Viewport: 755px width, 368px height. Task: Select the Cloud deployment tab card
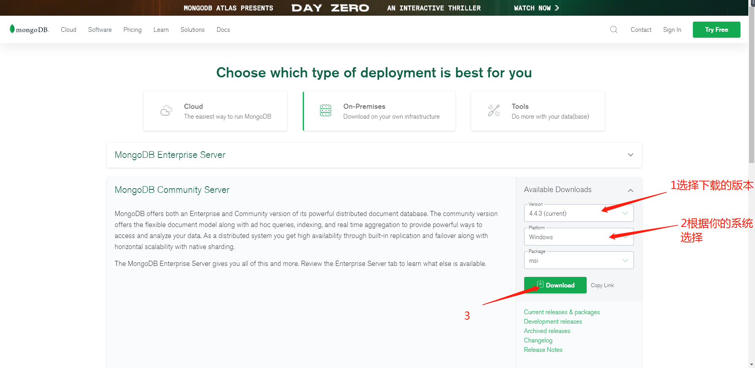pyautogui.click(x=215, y=111)
